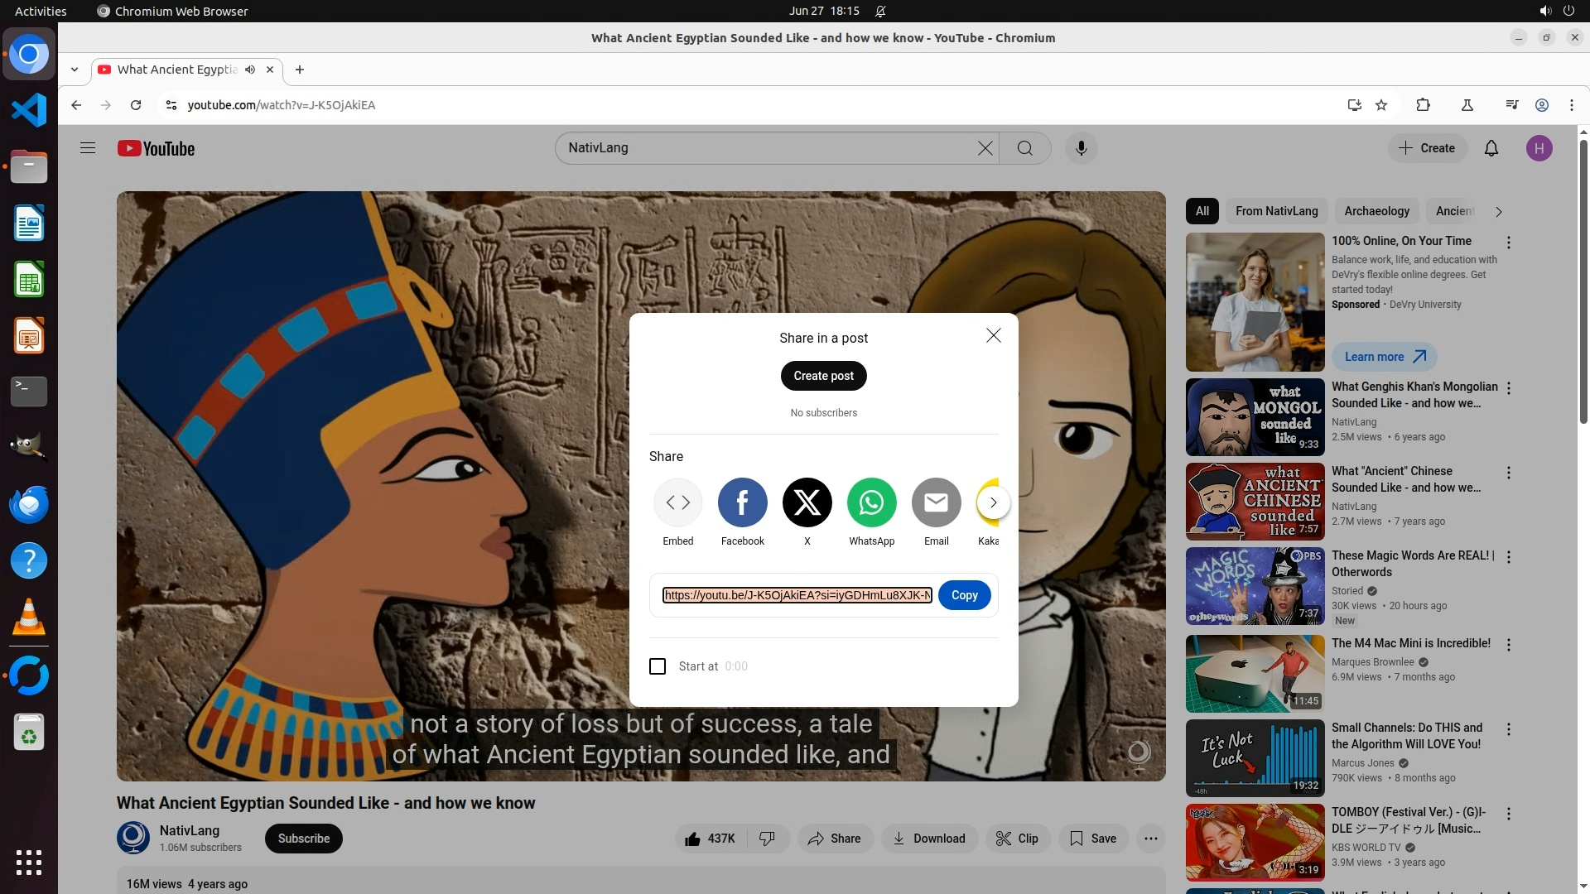Click the voice search microphone icon
The width and height of the screenshot is (1590, 894).
[1081, 148]
